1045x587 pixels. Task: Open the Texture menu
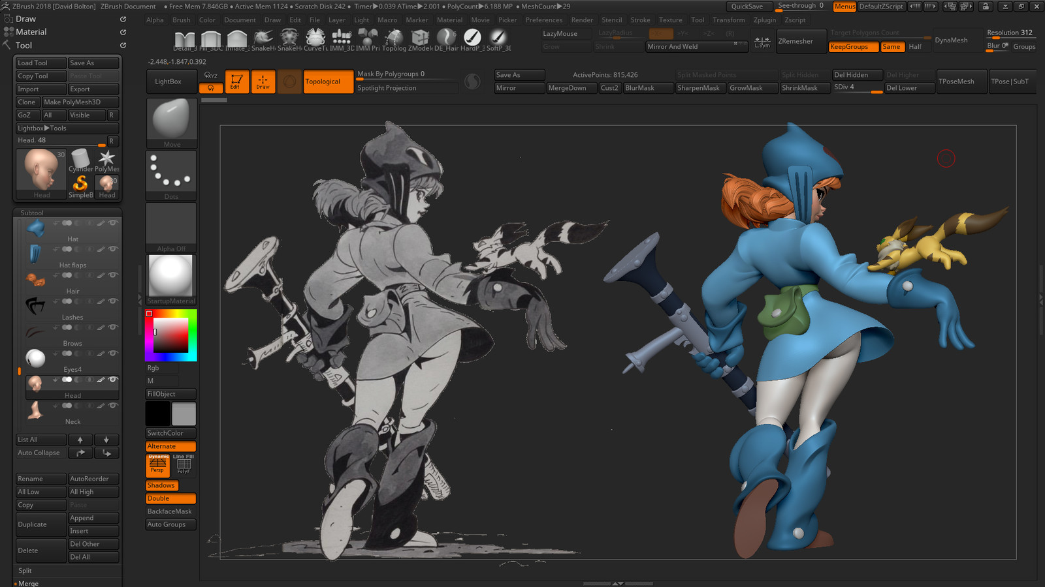(x=670, y=20)
